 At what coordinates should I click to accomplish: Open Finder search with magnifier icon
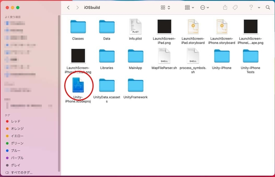pyautogui.click(x=268, y=7)
